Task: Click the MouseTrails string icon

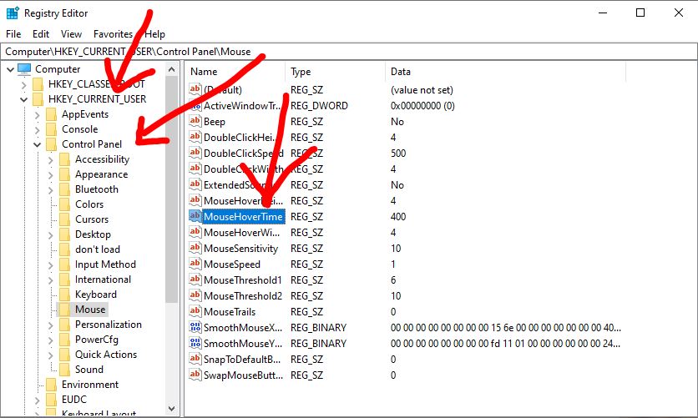Action: (x=195, y=311)
